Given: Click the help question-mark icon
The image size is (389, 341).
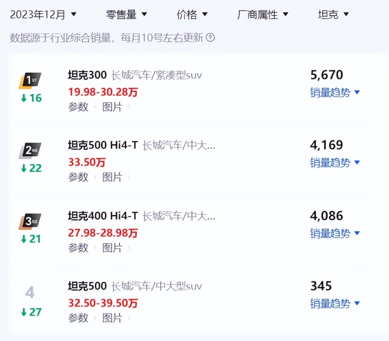Looking at the screenshot, I should pos(210,38).
